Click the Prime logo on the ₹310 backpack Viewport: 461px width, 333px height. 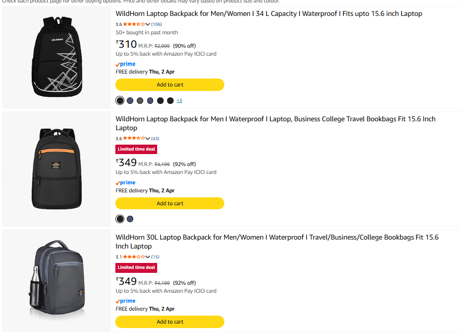(125, 64)
